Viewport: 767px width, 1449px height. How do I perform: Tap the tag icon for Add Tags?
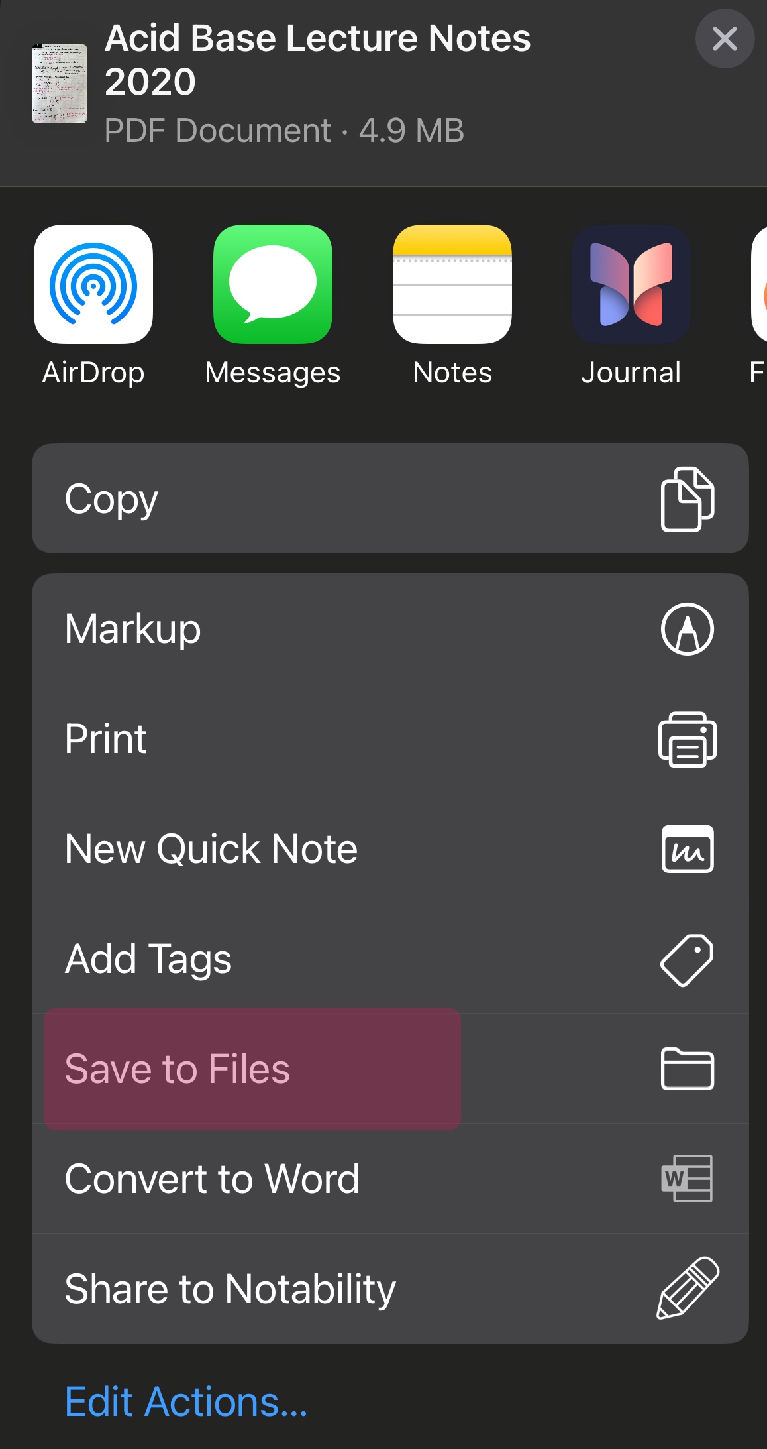[x=688, y=960]
